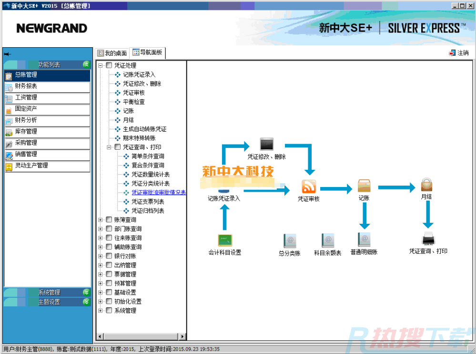Click the node icon beside 凭证分类统计表

pyautogui.click(x=126, y=184)
